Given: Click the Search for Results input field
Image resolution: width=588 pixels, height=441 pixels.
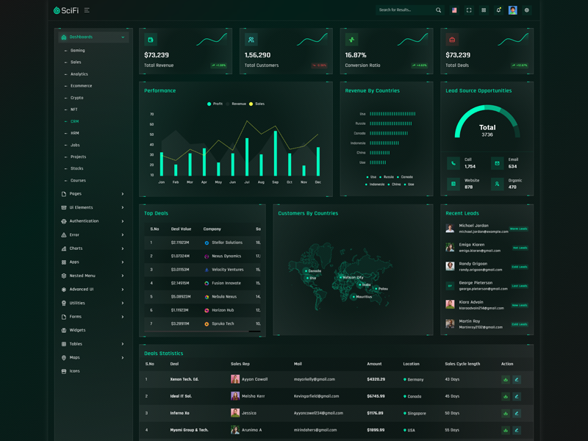Looking at the screenshot, I should coord(404,10).
